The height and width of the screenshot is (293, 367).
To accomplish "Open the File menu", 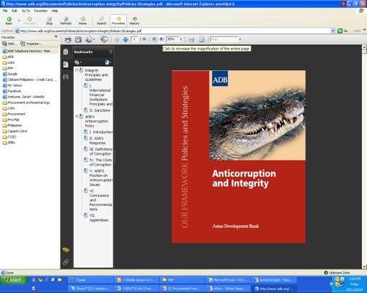I will click(x=5, y=11).
